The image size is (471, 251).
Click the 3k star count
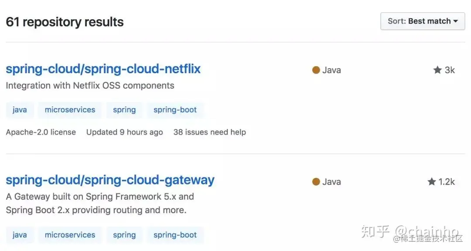click(x=450, y=70)
